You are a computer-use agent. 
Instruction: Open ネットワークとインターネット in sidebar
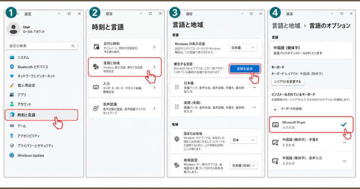(36, 76)
